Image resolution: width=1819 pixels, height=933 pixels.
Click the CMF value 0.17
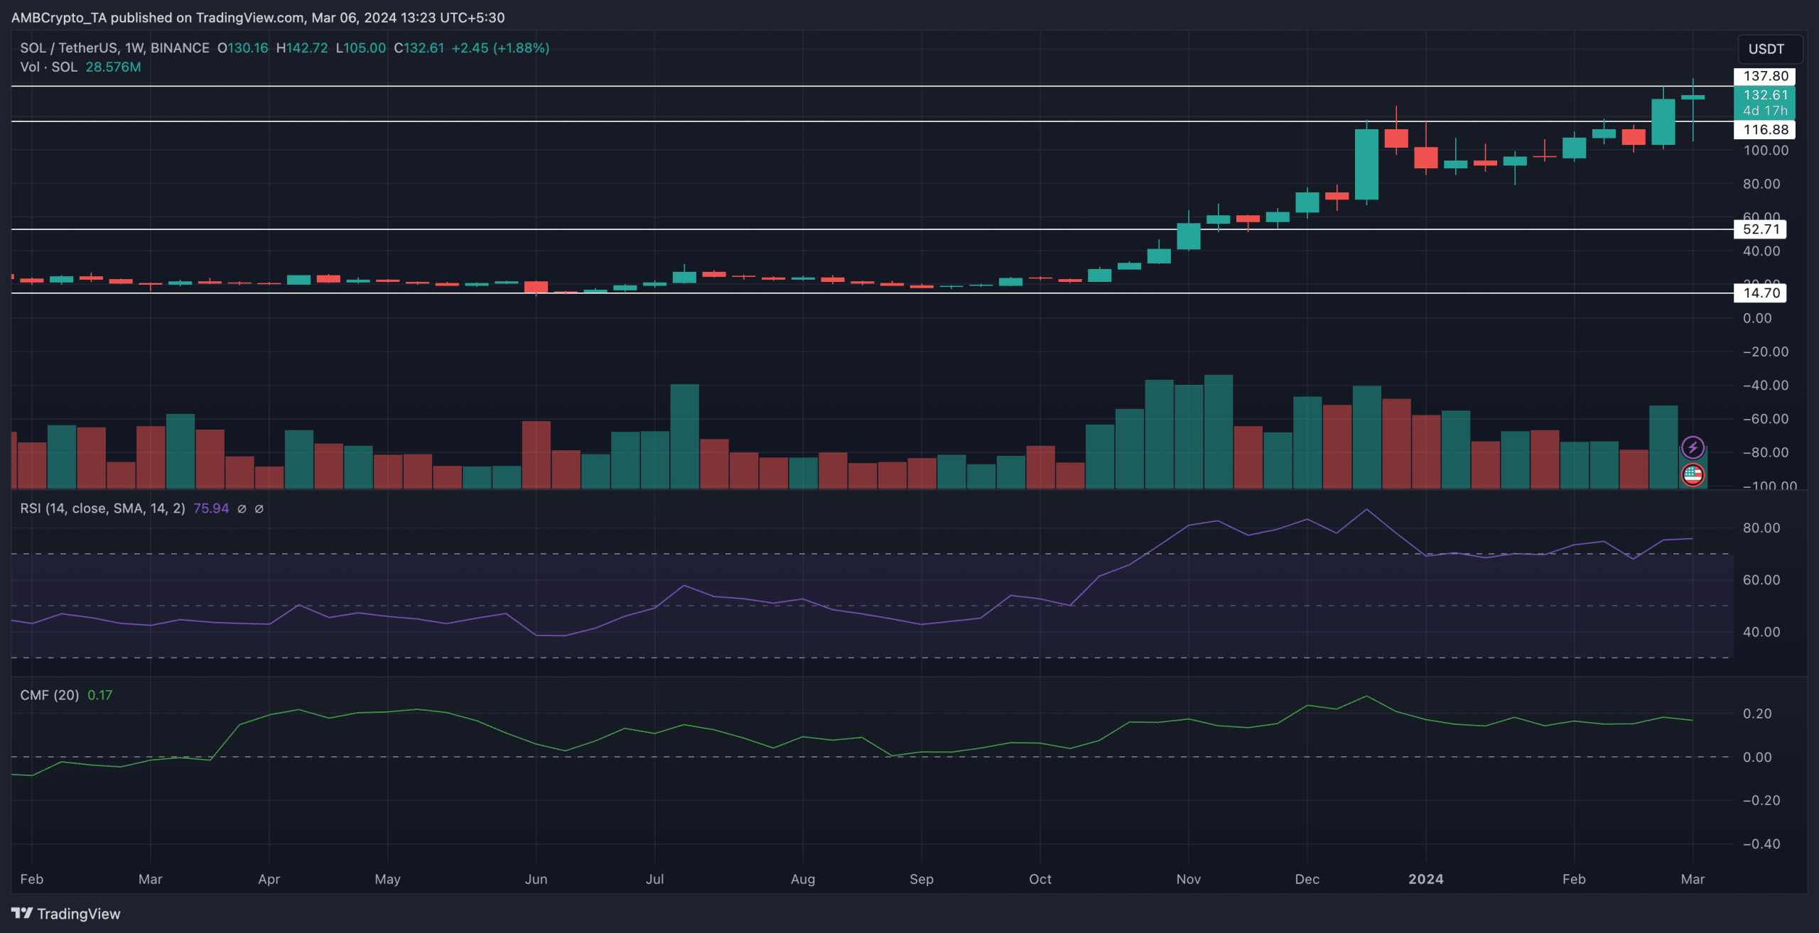(x=99, y=695)
